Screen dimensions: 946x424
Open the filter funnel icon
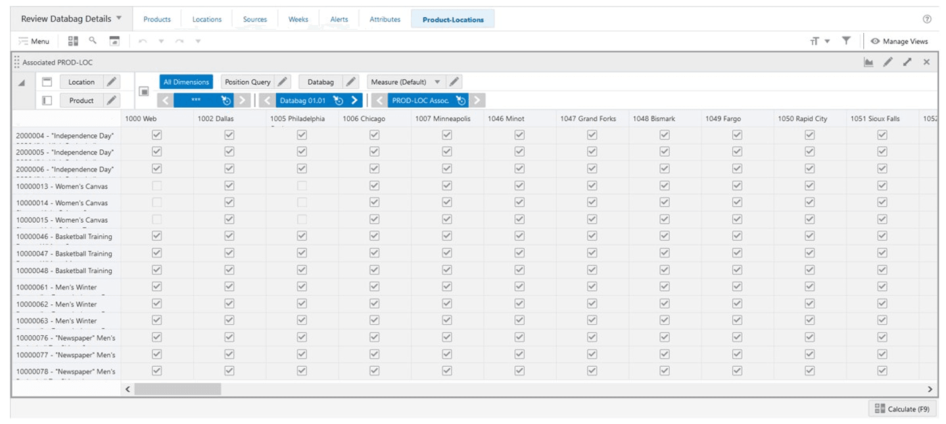[846, 41]
